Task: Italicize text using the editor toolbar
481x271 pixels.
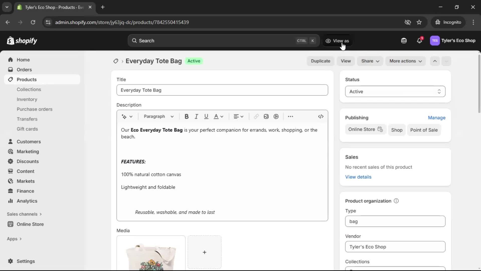Action: coord(196,116)
